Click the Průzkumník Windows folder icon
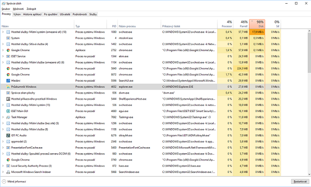 8,87
